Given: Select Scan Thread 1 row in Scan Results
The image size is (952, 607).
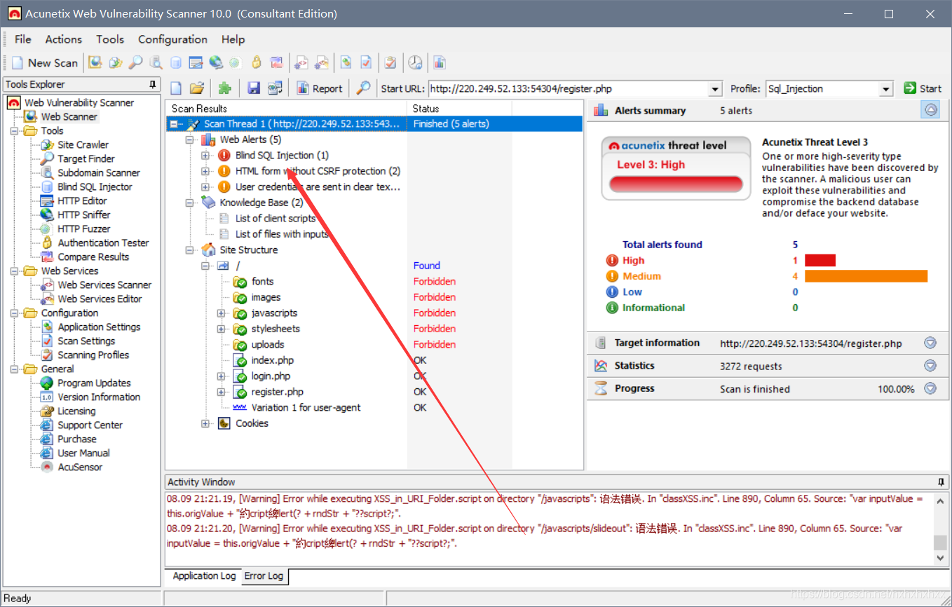Looking at the screenshot, I should pyautogui.click(x=374, y=124).
